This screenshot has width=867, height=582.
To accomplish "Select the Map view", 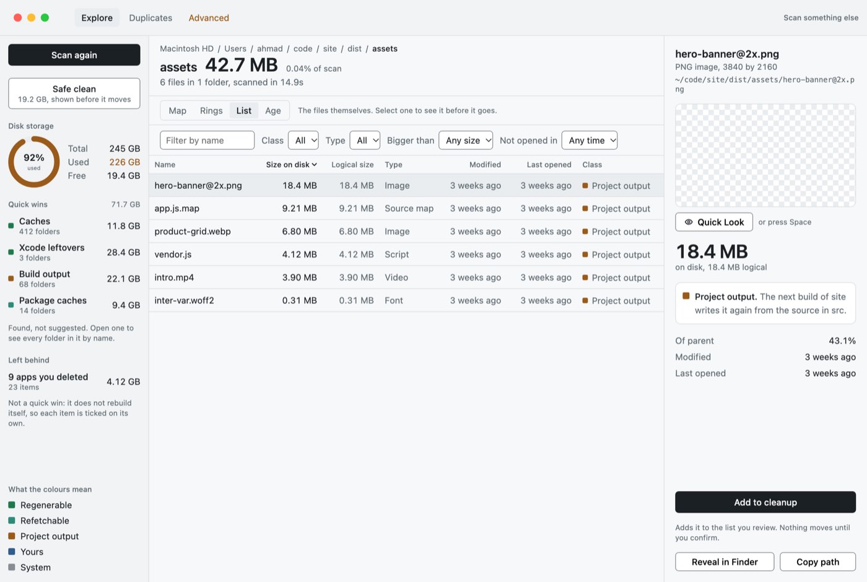I will click(x=178, y=111).
